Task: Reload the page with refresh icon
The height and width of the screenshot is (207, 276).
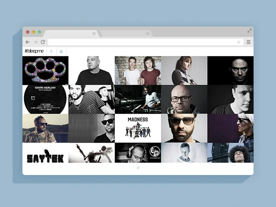Action: pos(43,42)
